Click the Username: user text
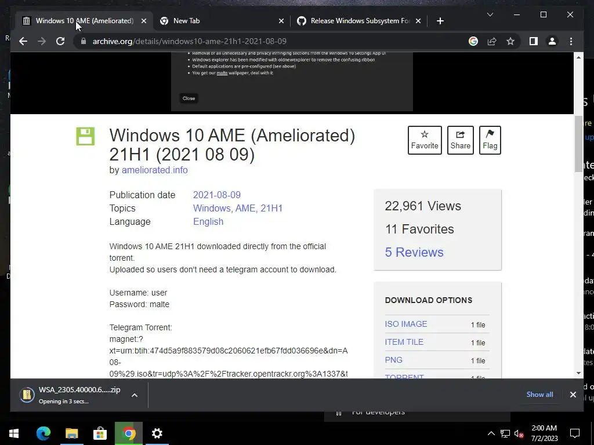This screenshot has width=594, height=445. click(x=138, y=293)
